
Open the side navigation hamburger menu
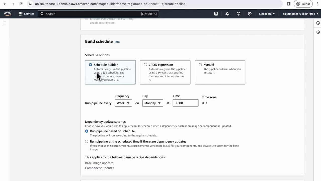(4, 23)
